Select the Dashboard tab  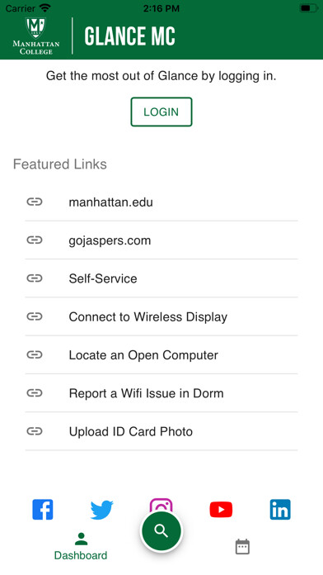(81, 546)
